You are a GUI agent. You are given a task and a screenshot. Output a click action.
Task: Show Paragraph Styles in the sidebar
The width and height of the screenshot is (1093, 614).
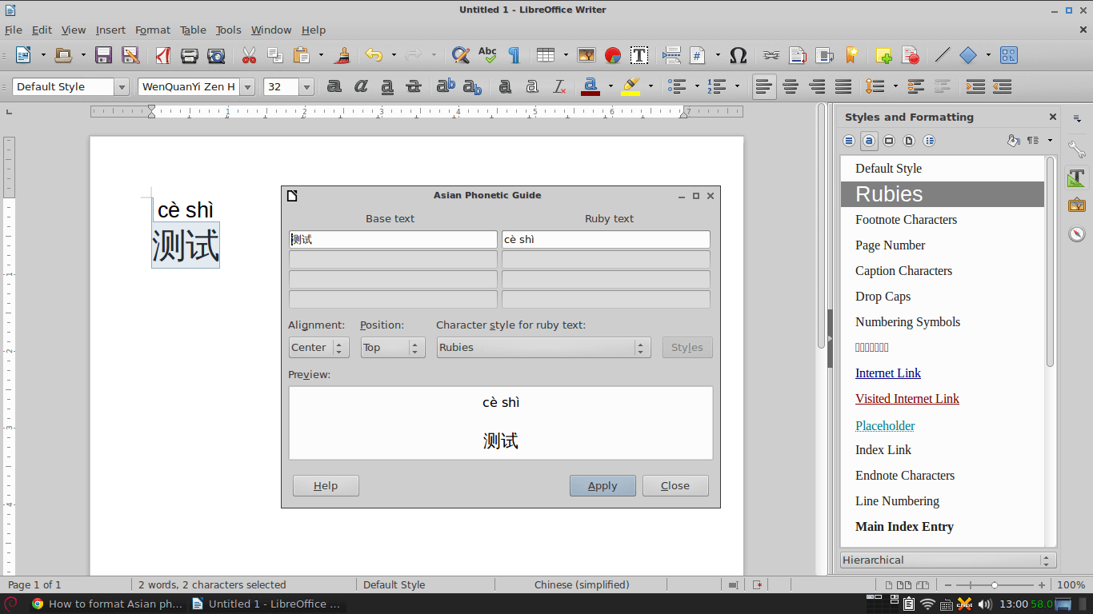(849, 141)
